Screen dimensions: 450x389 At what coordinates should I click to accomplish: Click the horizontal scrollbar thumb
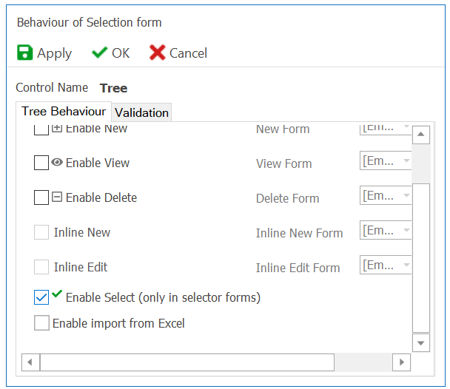187,362
